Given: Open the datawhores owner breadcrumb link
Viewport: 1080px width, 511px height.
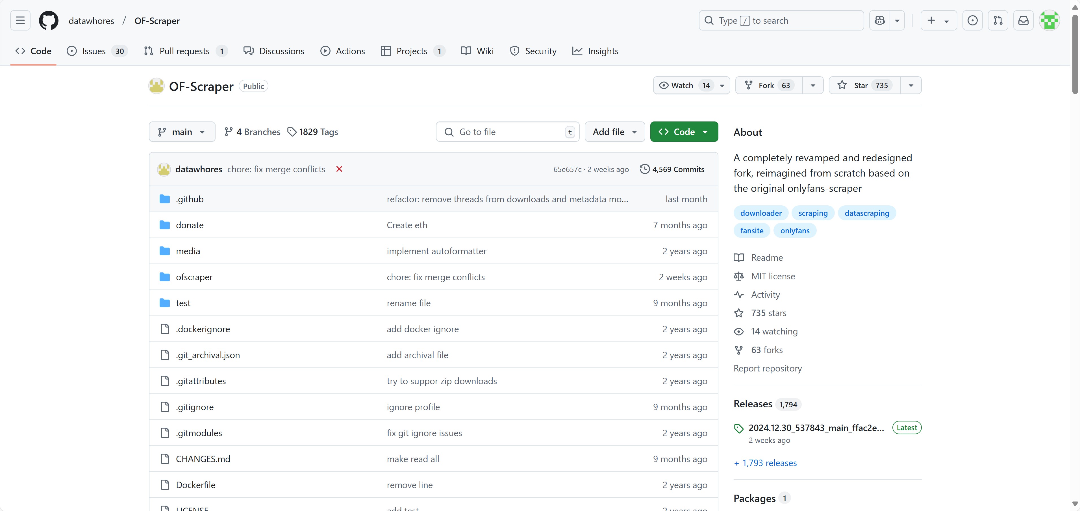Looking at the screenshot, I should tap(92, 21).
